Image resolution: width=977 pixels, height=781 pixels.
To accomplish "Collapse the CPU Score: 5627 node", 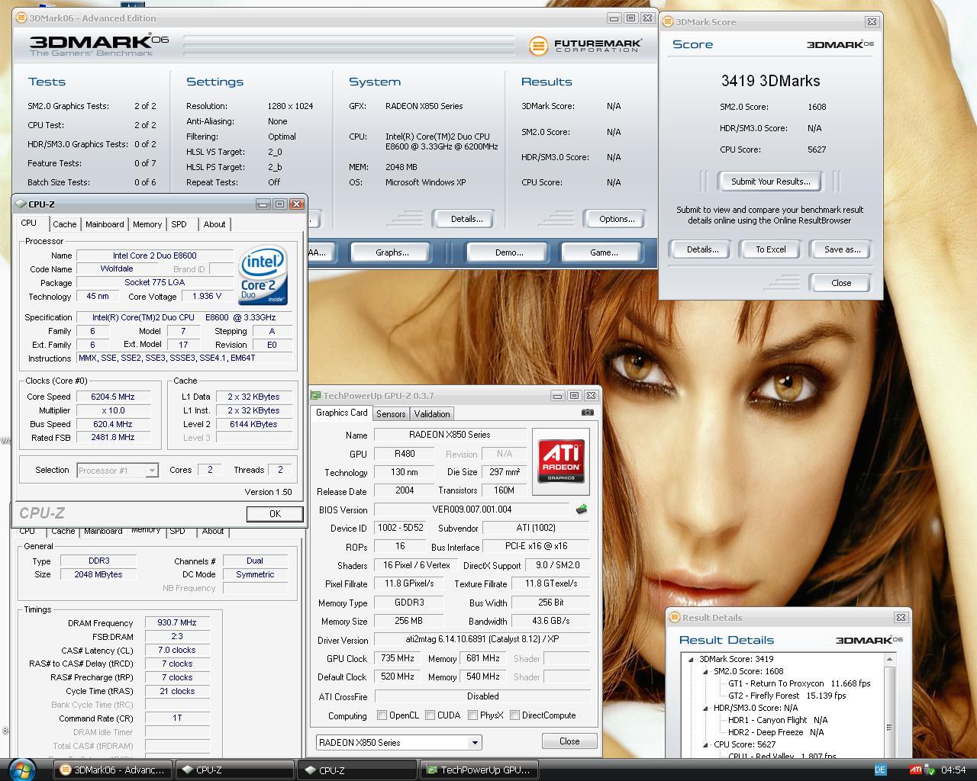I will 705,744.
